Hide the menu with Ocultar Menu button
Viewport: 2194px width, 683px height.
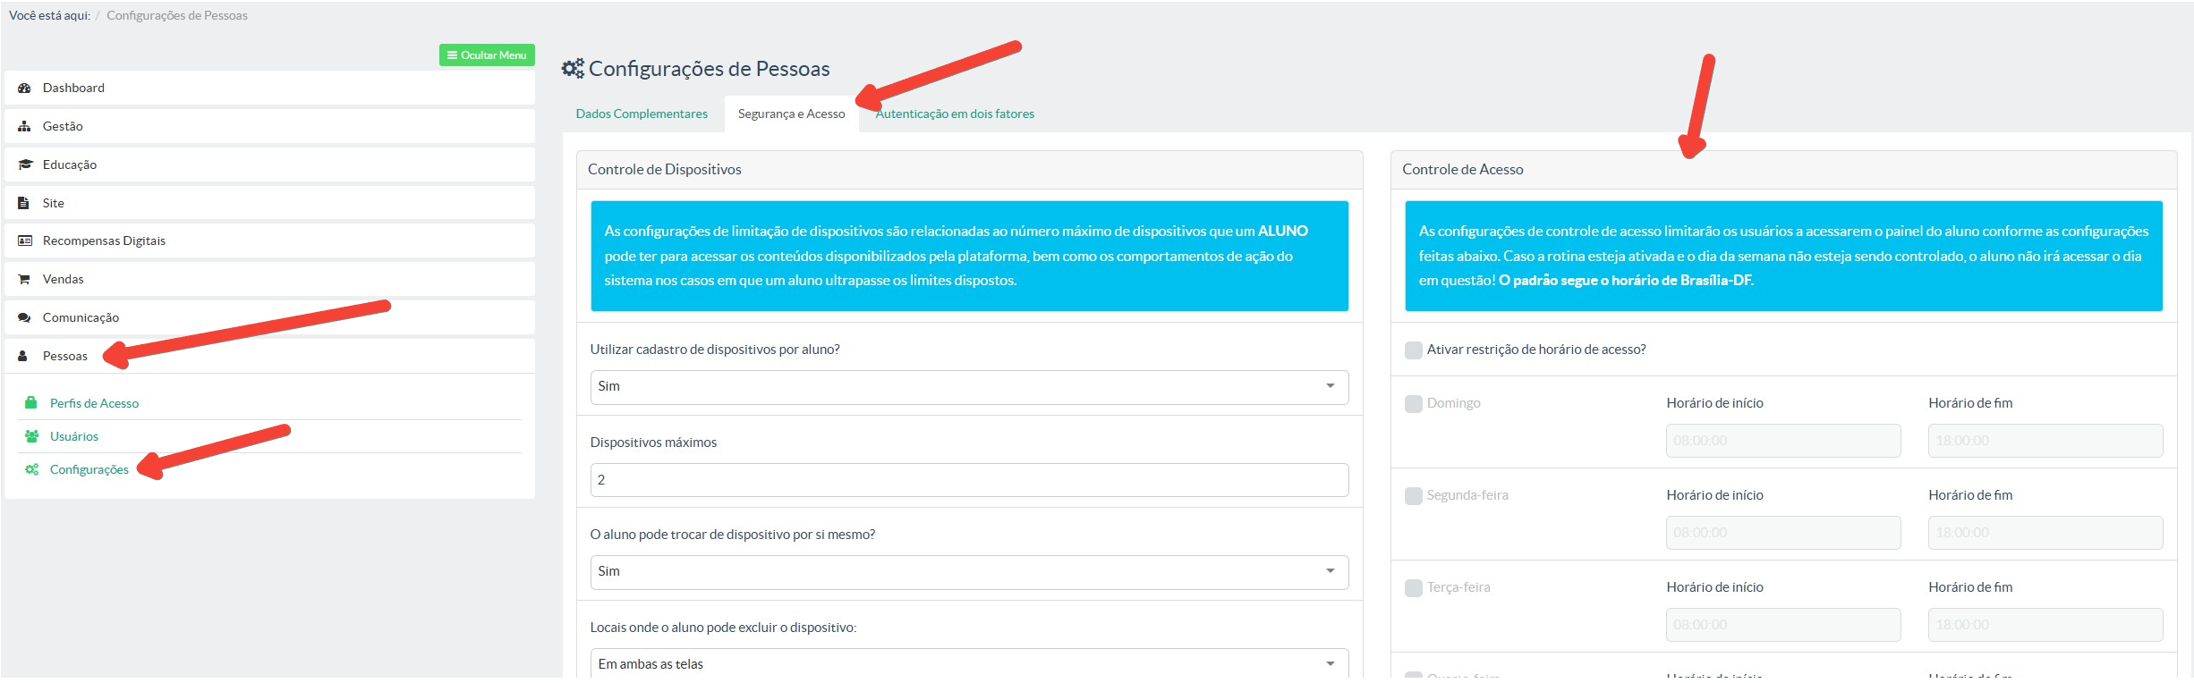[x=487, y=55]
